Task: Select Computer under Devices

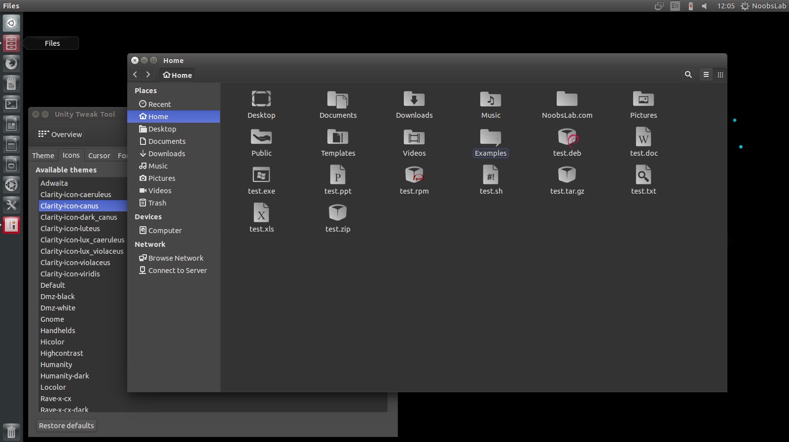Action: click(165, 231)
